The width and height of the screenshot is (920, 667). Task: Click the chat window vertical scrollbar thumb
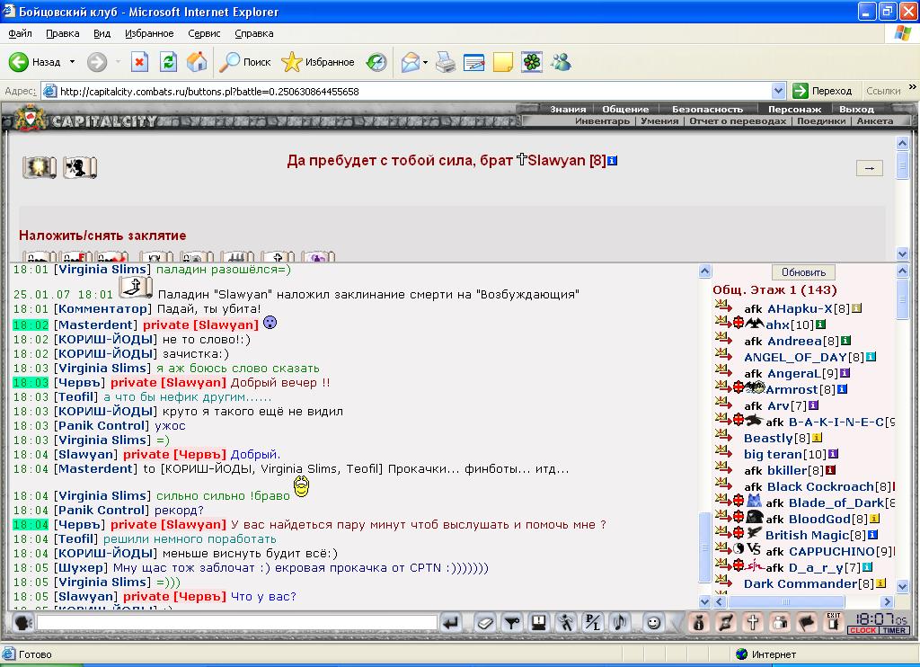[704, 547]
